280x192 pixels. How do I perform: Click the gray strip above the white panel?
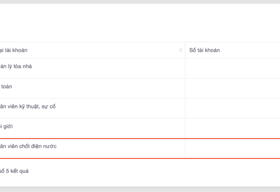[x=140, y=2]
